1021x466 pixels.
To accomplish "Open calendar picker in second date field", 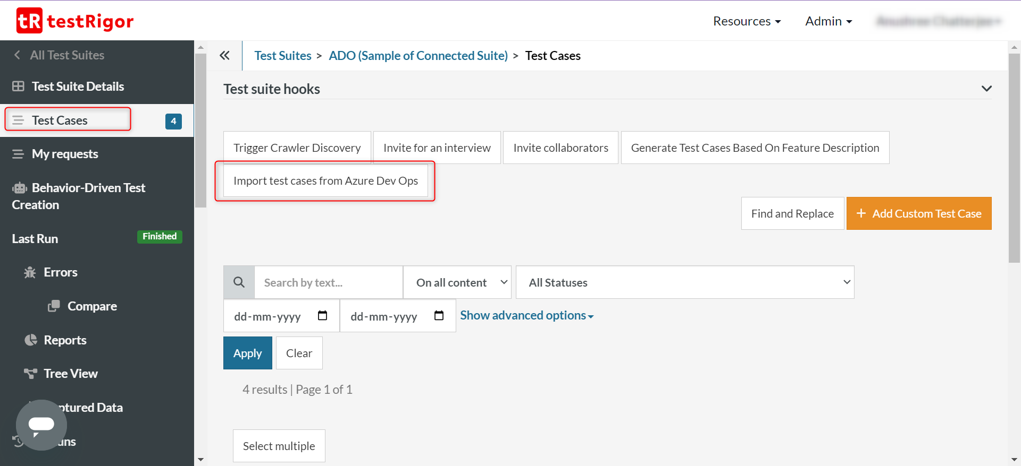I will tap(439, 316).
